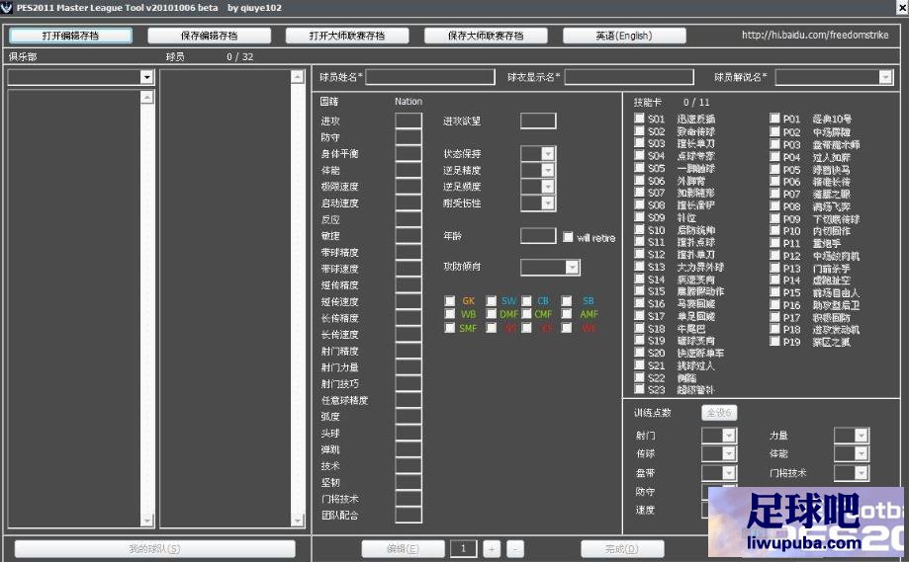Enable skill card S10 checkbox
The height and width of the screenshot is (562, 909).
(639, 229)
